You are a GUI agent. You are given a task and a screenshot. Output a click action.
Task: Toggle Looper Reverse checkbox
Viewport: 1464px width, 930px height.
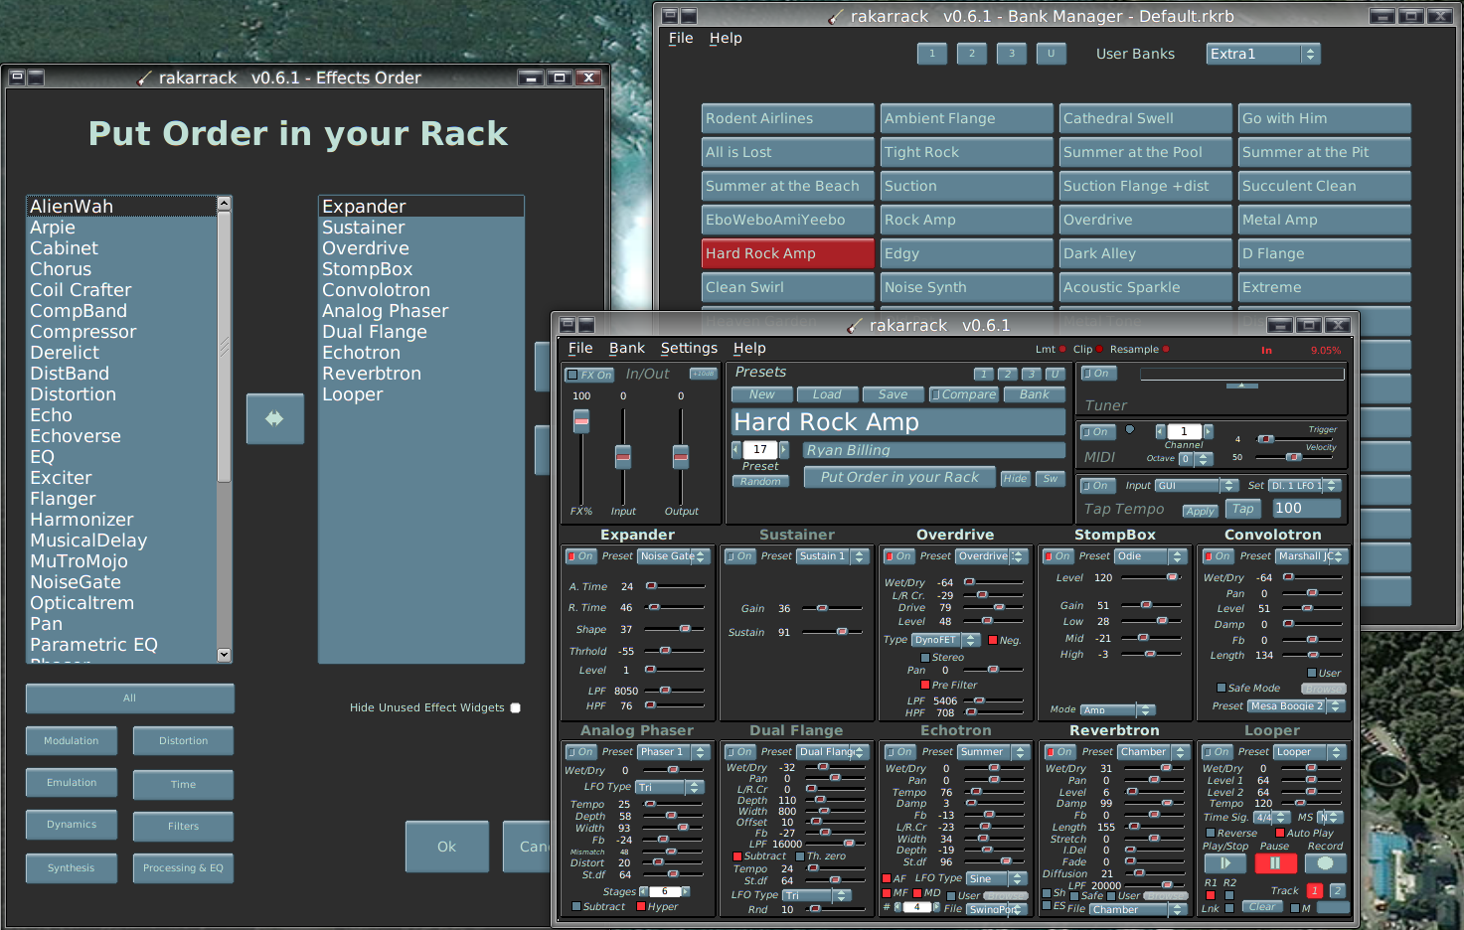1210,833
